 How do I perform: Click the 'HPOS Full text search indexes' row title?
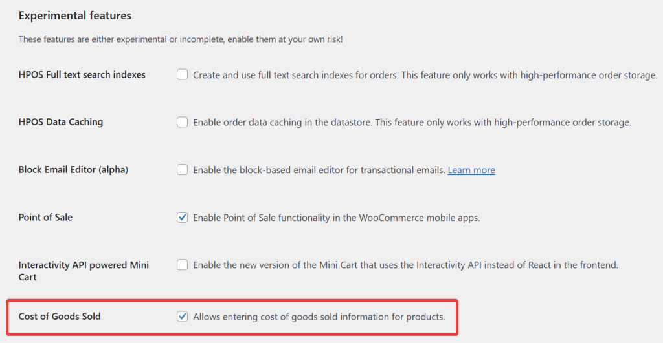point(82,75)
